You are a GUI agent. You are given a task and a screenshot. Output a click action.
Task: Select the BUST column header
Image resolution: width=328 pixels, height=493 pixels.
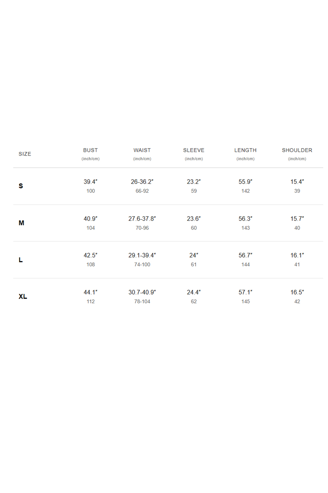pyautogui.click(x=90, y=150)
